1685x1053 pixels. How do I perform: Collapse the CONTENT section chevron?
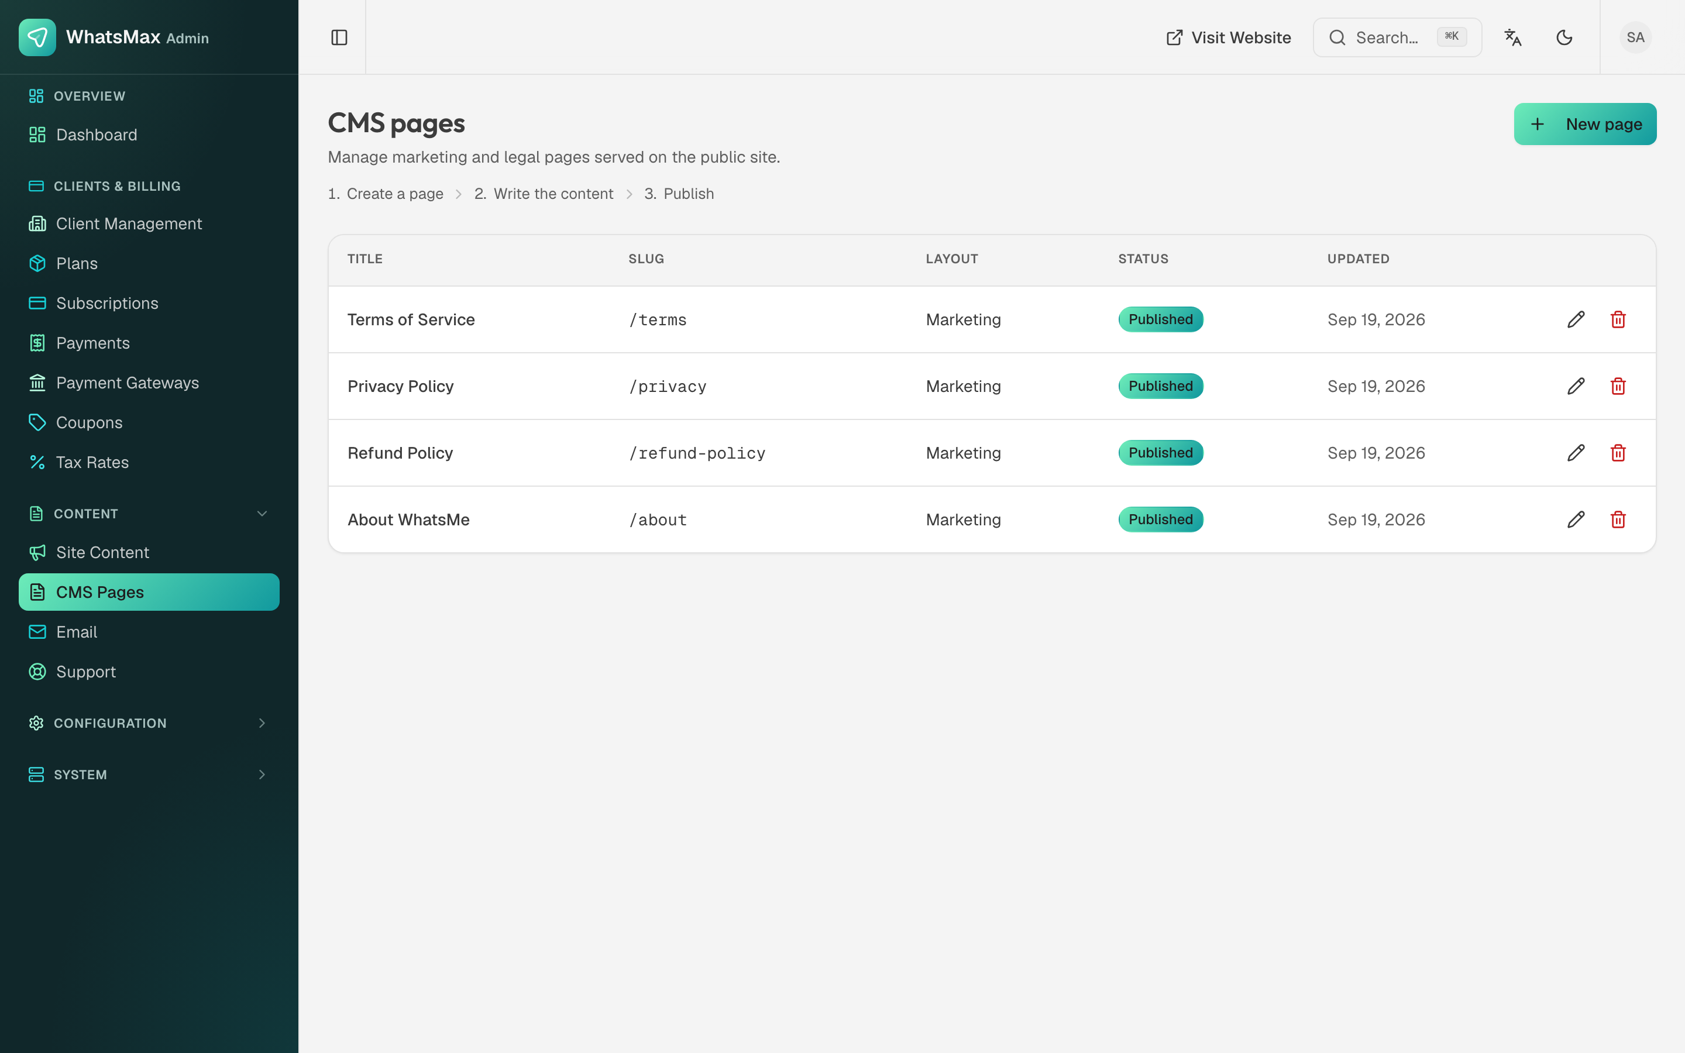pos(262,514)
